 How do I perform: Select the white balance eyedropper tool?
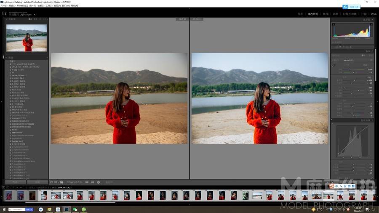tap(334, 65)
